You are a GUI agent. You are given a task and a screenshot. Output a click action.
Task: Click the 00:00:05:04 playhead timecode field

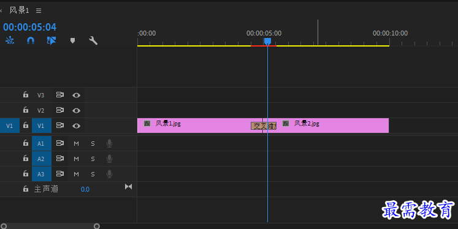pos(30,27)
